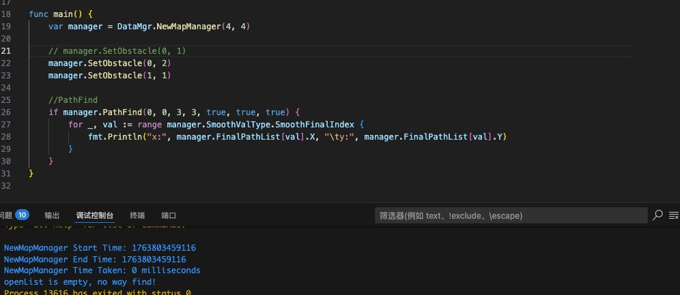Switch to the 输出 output tab

[52, 215]
